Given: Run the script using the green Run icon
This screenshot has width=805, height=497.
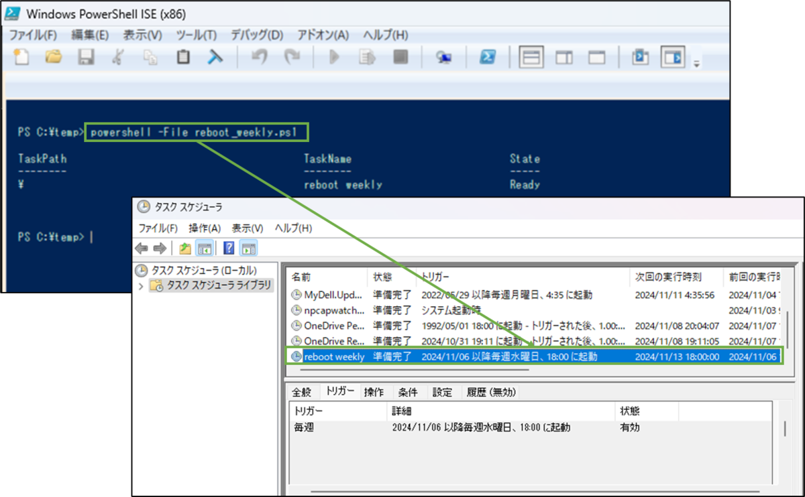Looking at the screenshot, I should [333, 57].
